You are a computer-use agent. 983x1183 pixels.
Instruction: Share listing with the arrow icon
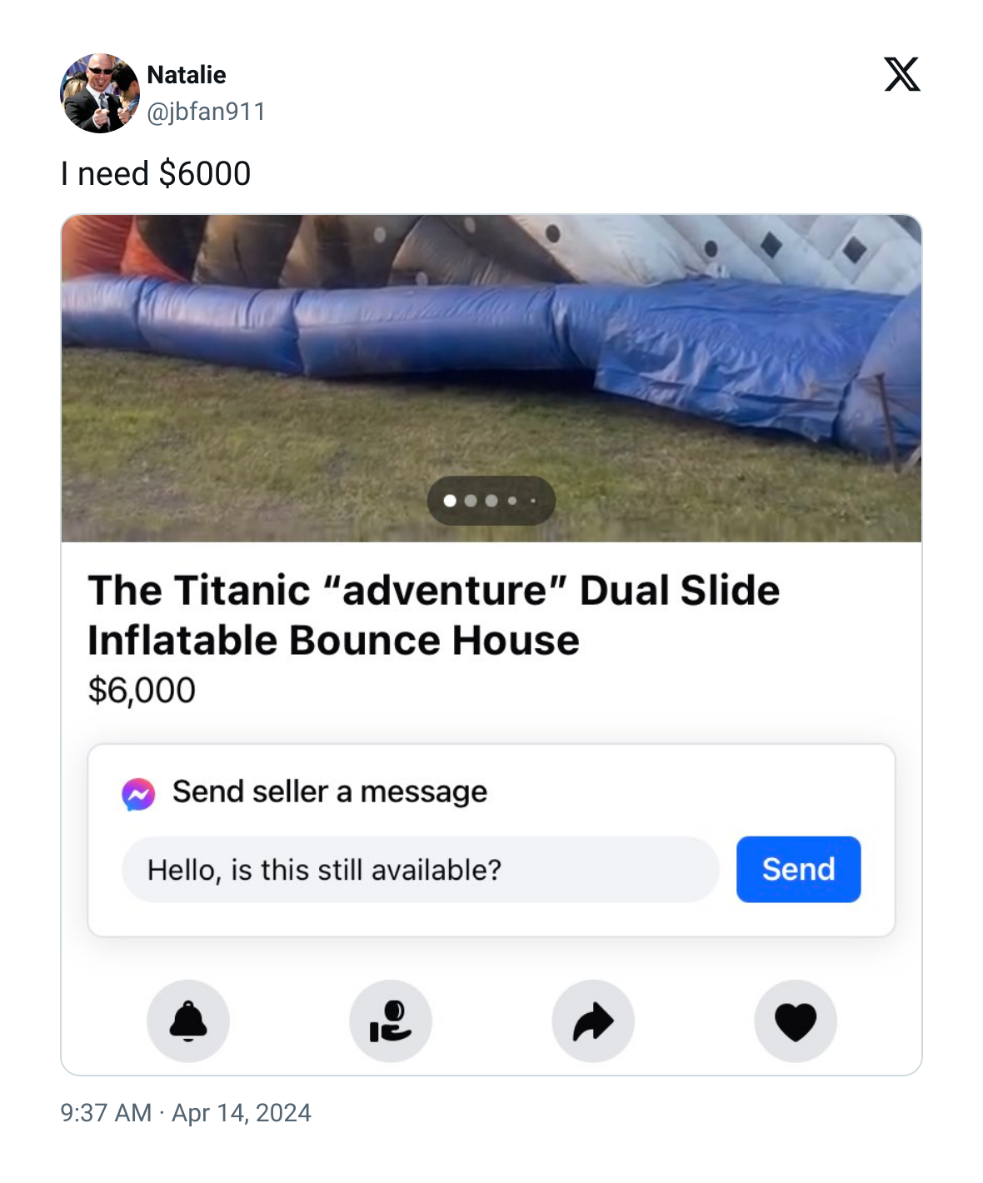click(593, 1021)
